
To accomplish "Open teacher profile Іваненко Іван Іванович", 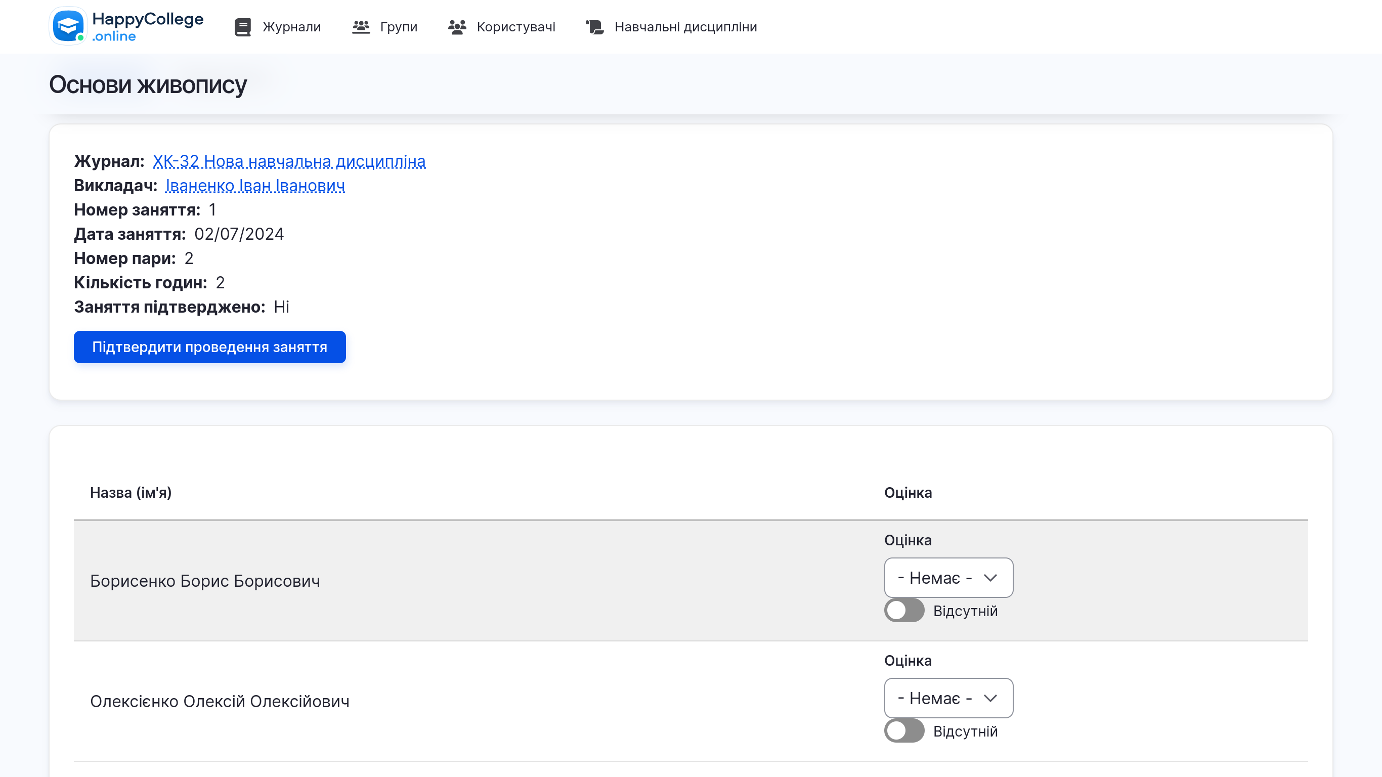I will point(254,185).
